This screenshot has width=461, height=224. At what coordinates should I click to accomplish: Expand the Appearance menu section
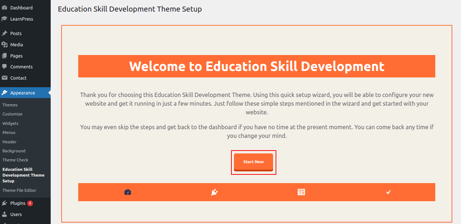pyautogui.click(x=22, y=93)
